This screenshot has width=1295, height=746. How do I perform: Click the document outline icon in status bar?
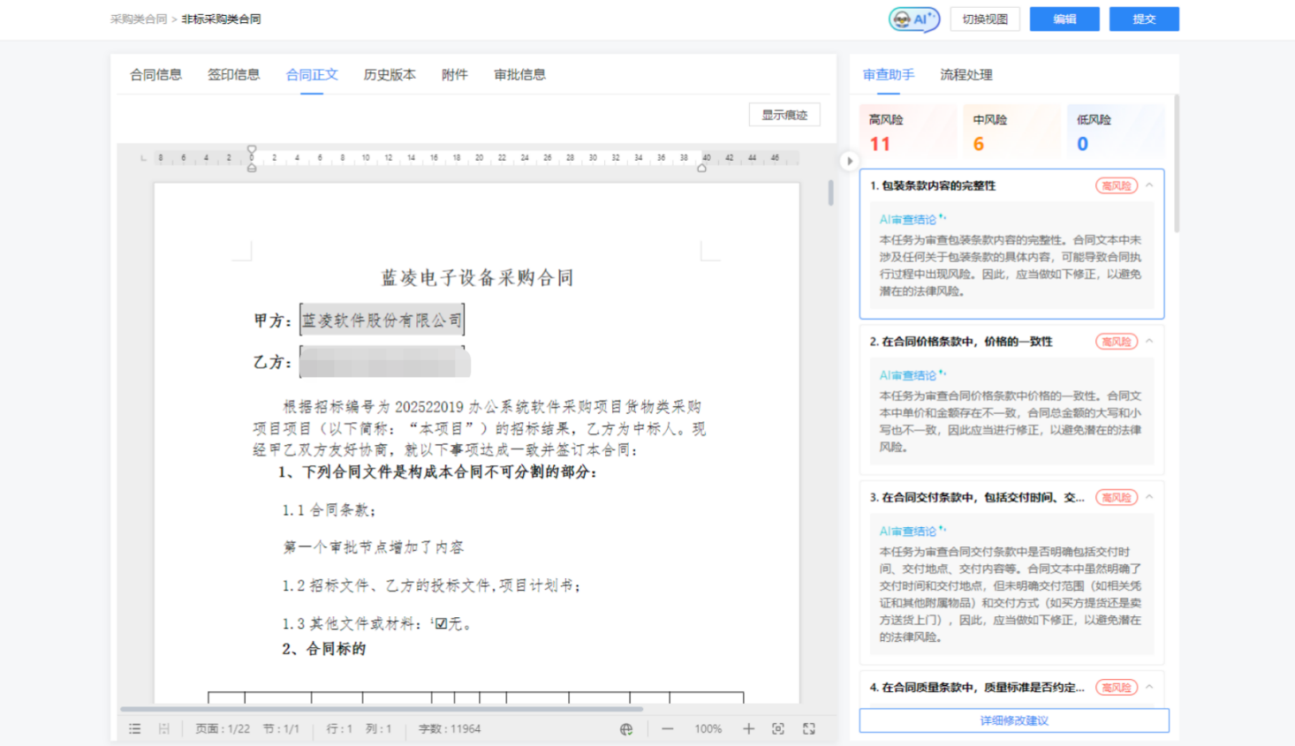pyautogui.click(x=134, y=728)
